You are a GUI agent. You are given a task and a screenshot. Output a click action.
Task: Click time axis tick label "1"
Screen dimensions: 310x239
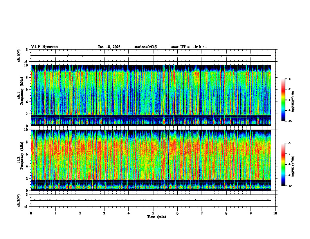pyautogui.click(x=55, y=213)
